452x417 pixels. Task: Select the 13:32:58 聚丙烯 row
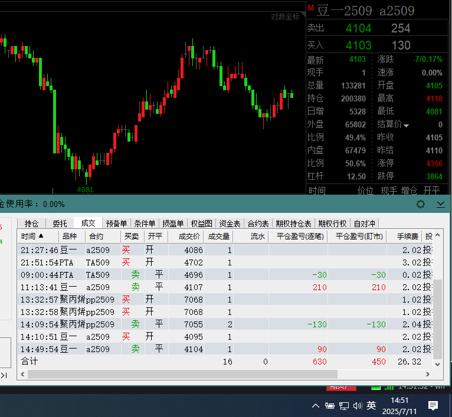pyautogui.click(x=225, y=312)
